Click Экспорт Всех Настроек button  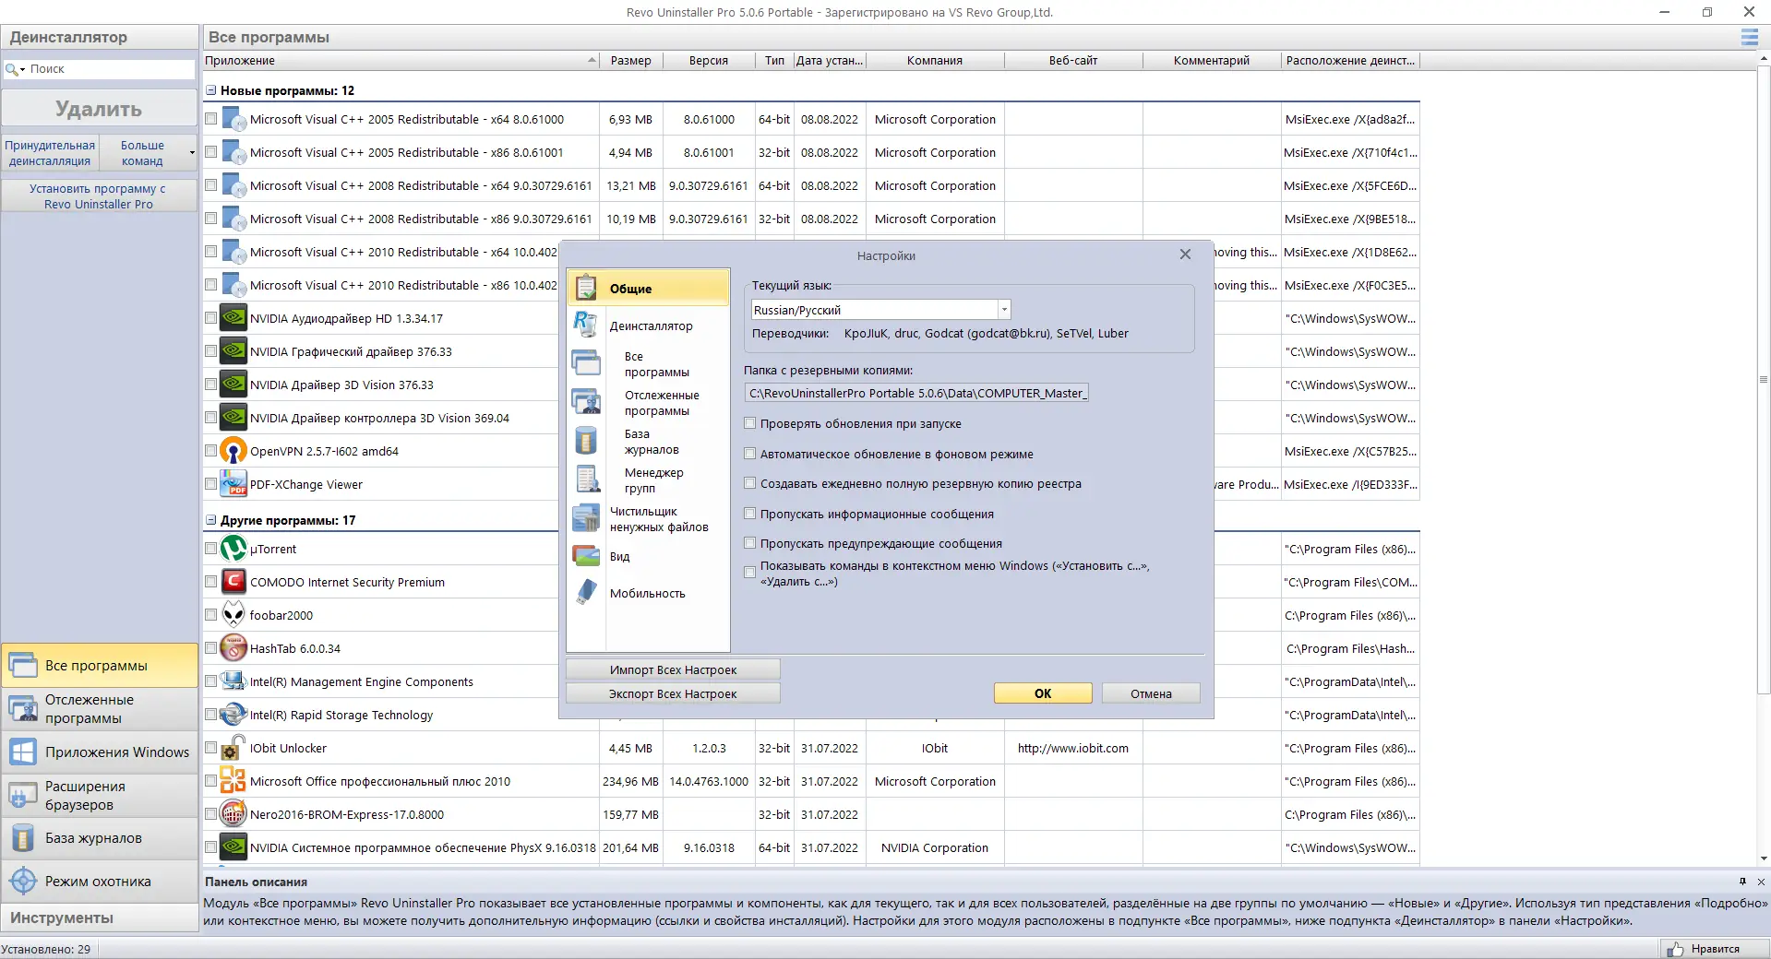(x=673, y=693)
